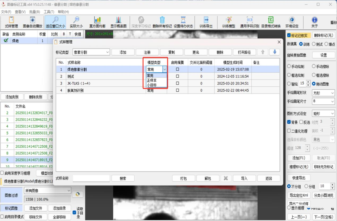Open the 手绘画笔尺寸 dropdown
Image resolution: width=337 pixels, height=221 pixels.
click(x=323, y=101)
